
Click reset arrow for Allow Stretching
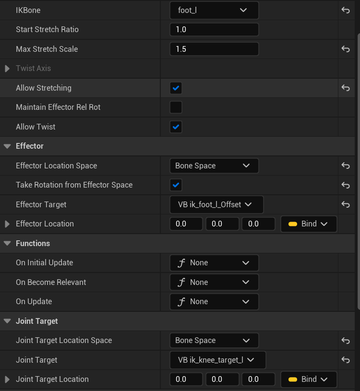point(345,88)
